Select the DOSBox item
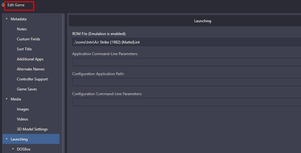The width and height of the screenshot is (301, 153). click(x=23, y=149)
